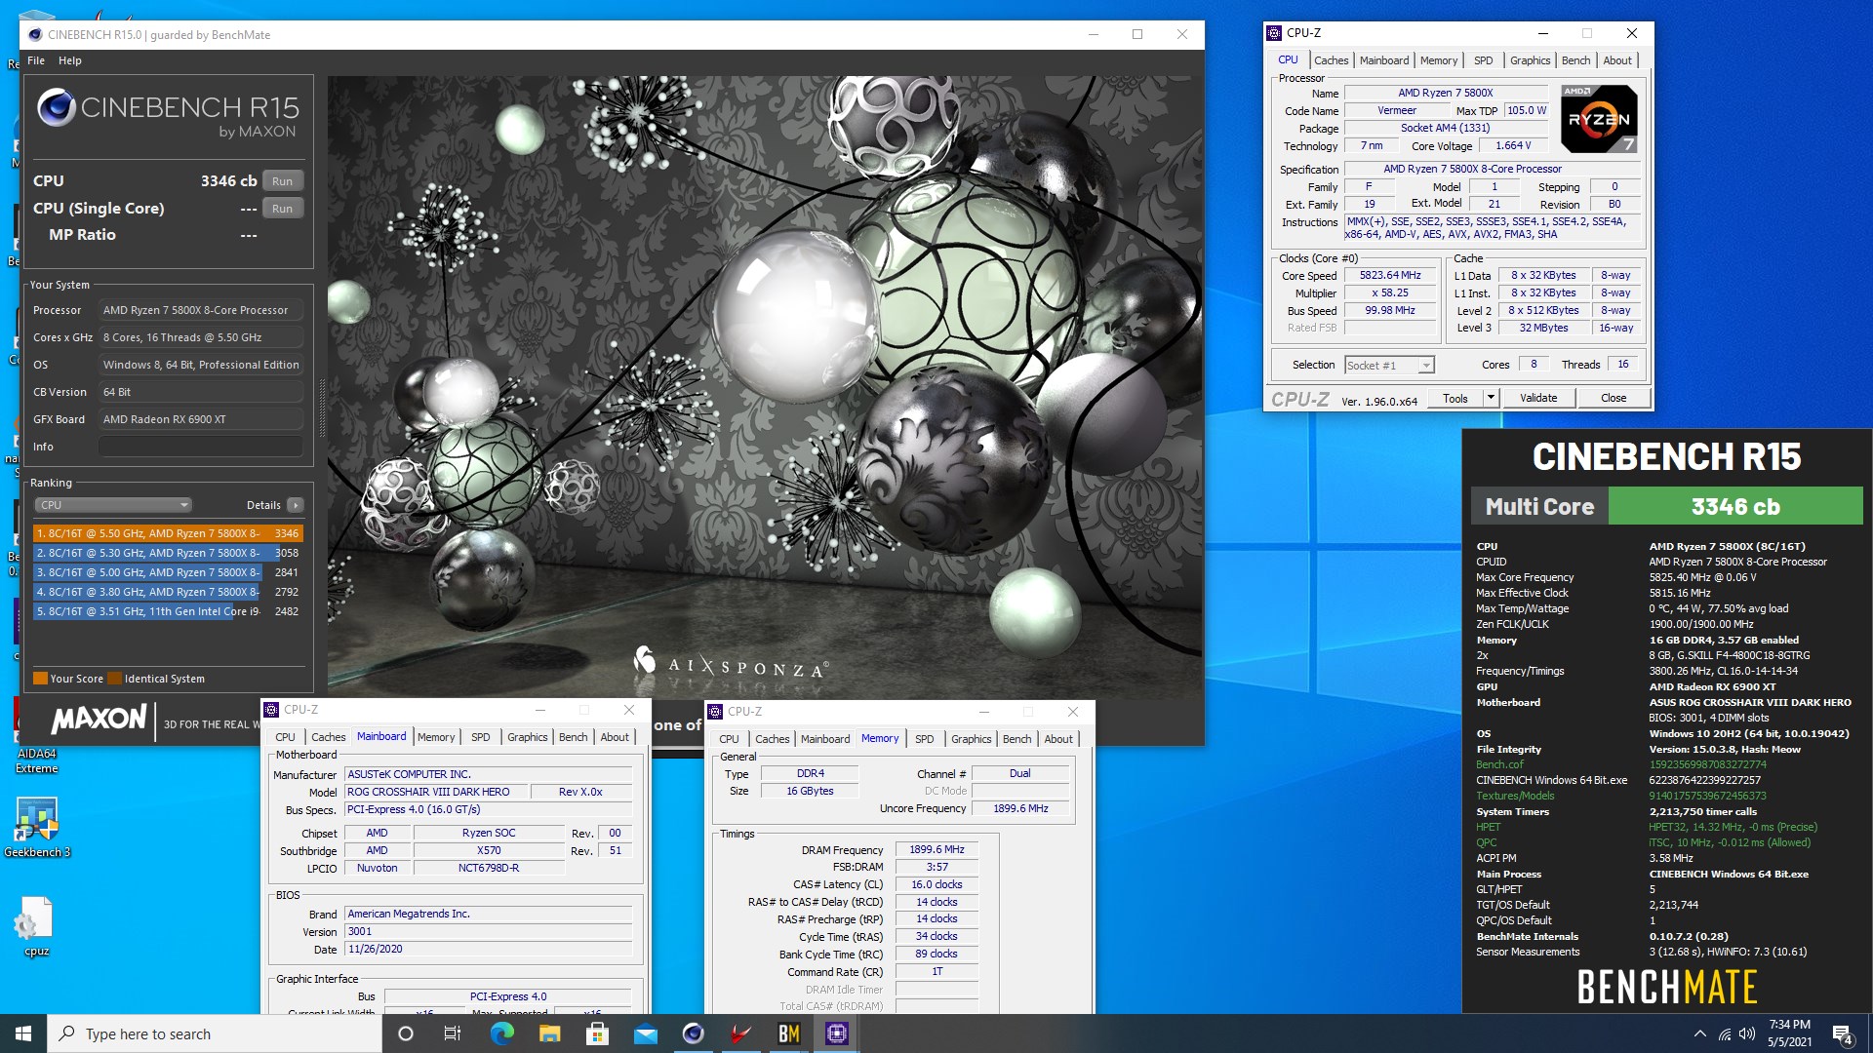Click the Windows Start button
This screenshot has width=1873, height=1053.
coord(23,1033)
